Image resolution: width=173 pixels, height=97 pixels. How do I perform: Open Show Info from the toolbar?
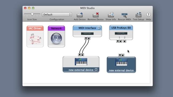click(111, 15)
